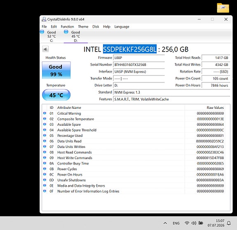Click status icon of Available Spare Threshold row
The width and height of the screenshot is (237, 230).
coord(45,130)
